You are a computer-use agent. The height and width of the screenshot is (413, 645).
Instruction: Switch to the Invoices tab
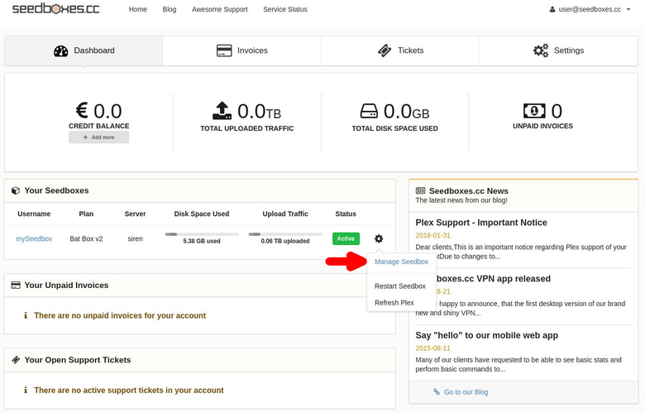241,50
